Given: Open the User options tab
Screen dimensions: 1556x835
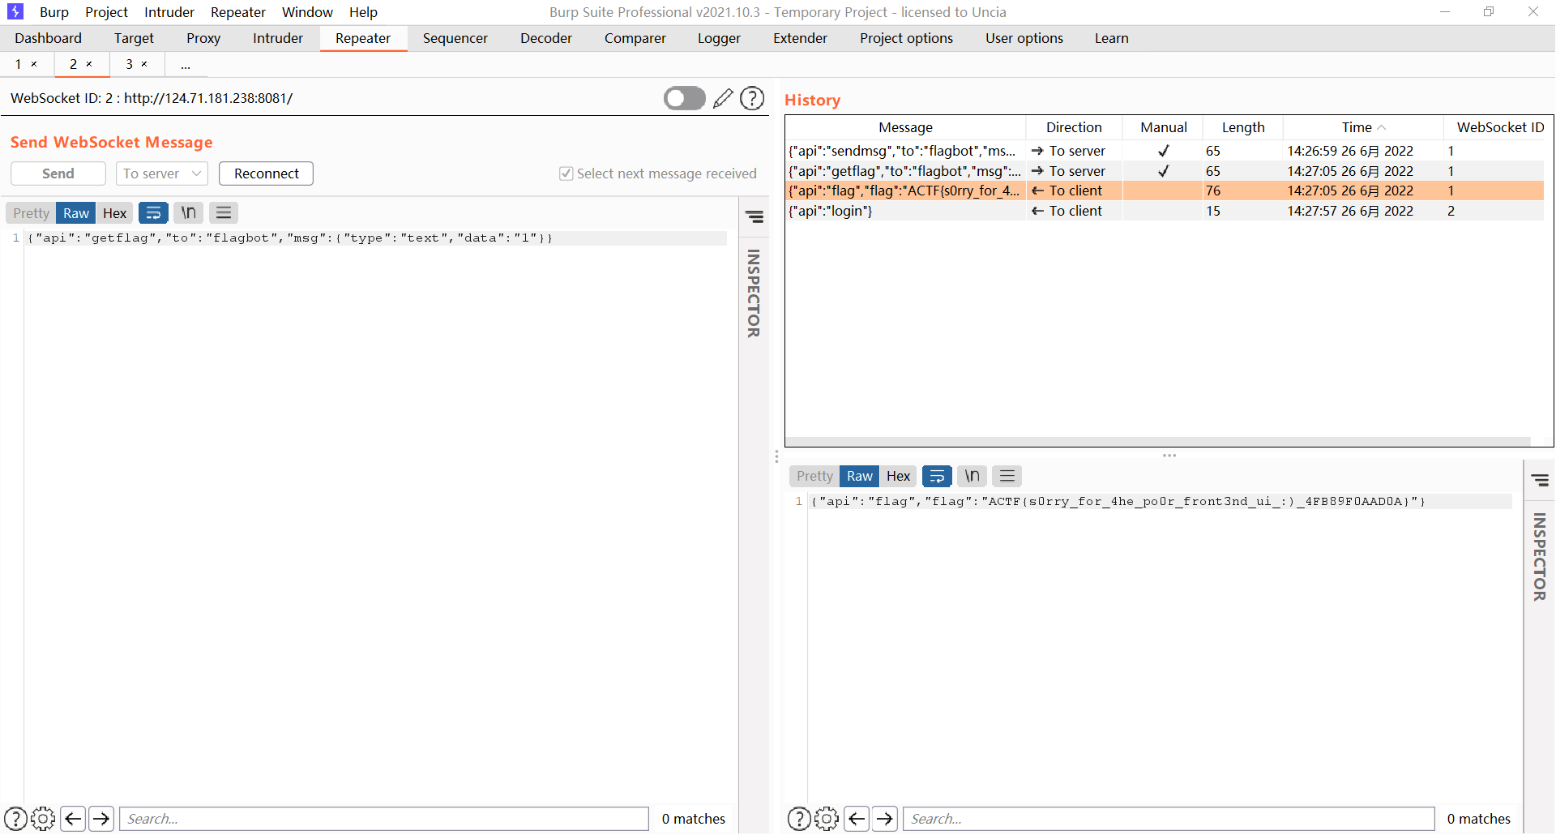Looking at the screenshot, I should (x=1024, y=38).
